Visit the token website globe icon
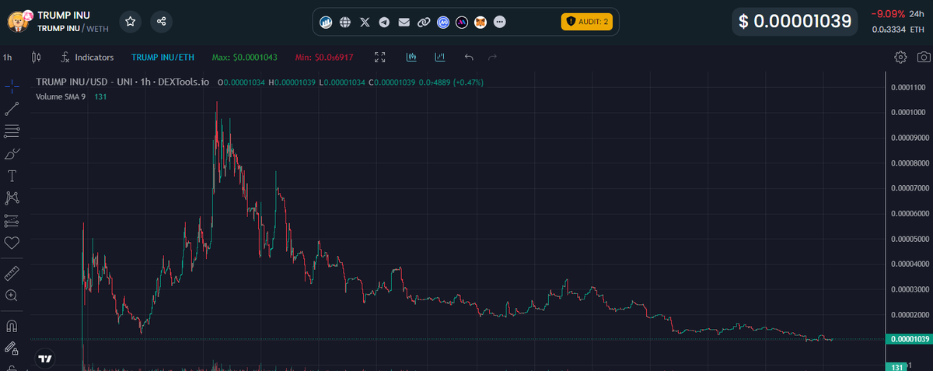The width and height of the screenshot is (933, 371). coord(346,23)
